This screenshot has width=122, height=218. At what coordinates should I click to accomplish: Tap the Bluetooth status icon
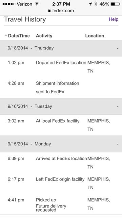pos(96,4)
